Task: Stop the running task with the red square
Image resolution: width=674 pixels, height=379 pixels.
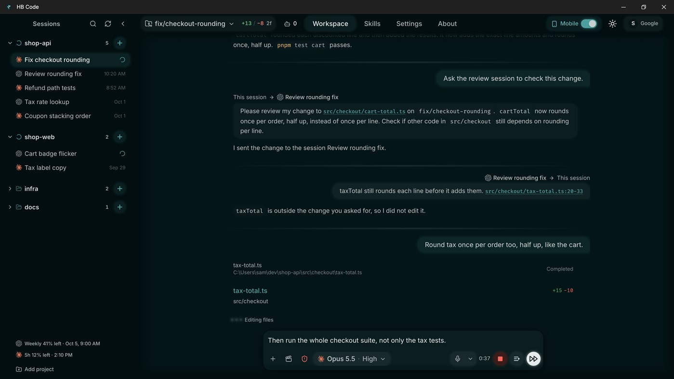Action: tap(500, 359)
